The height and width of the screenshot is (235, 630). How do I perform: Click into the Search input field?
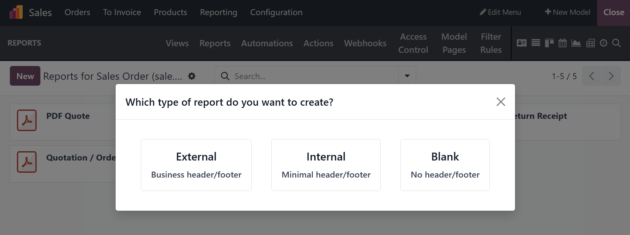point(312,76)
